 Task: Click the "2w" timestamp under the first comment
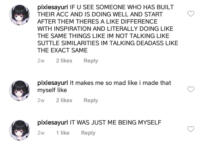click(x=41, y=60)
